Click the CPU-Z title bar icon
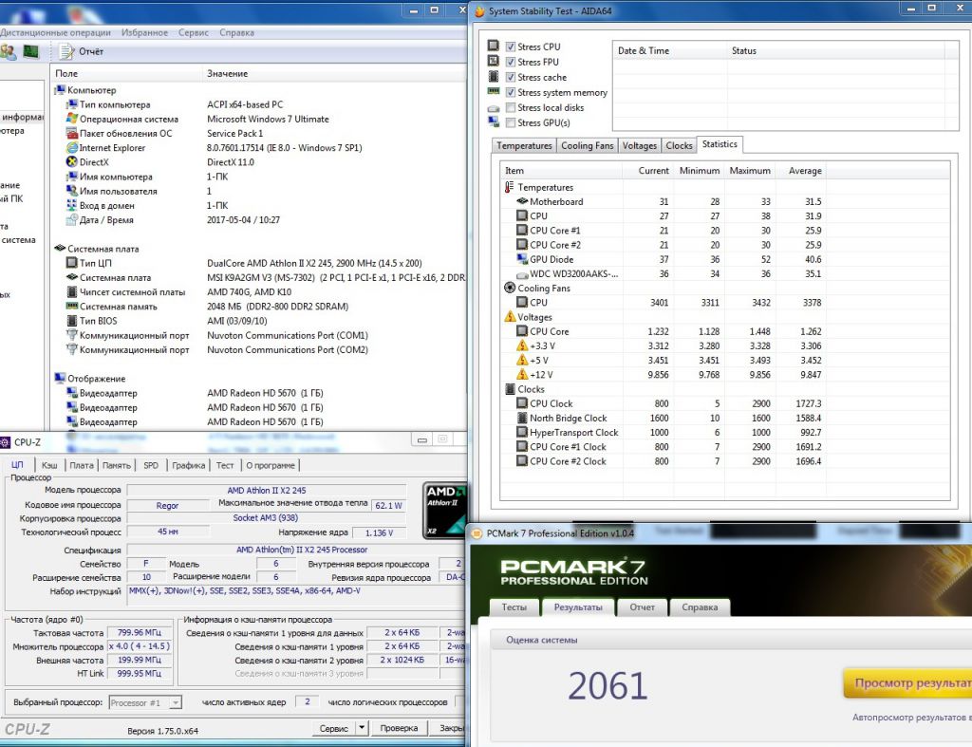This screenshot has height=747, width=972. 5,442
